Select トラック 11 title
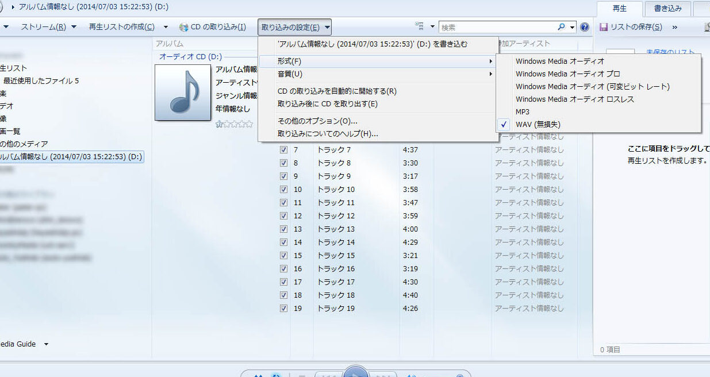710x377 pixels. point(336,202)
